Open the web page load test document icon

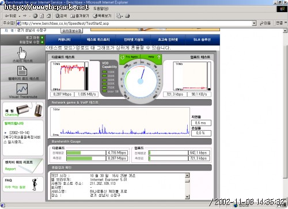22,71
